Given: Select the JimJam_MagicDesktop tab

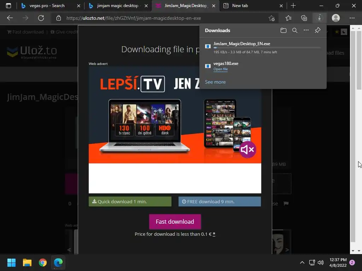Looking at the screenshot, I should pos(186,6).
